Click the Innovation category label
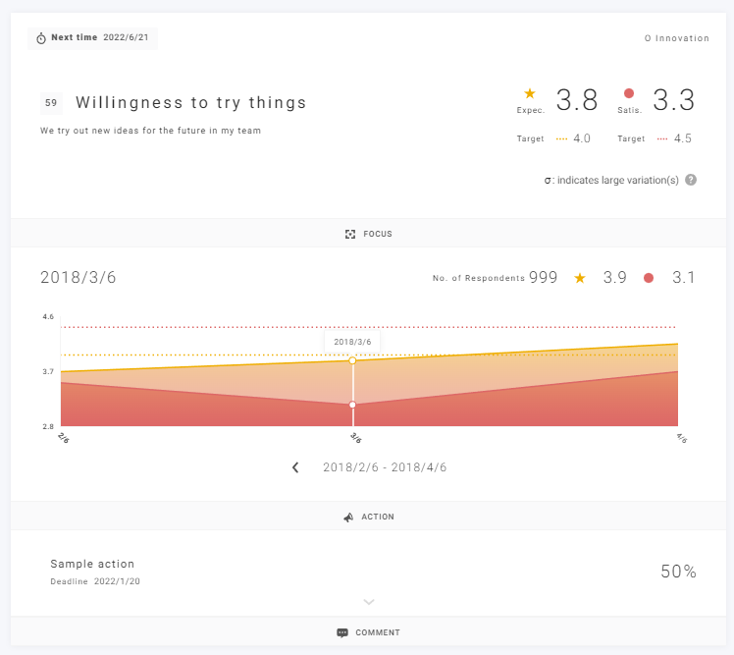This screenshot has height=655, width=734. 676,38
